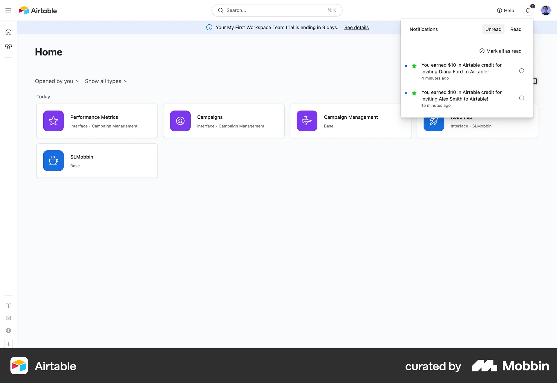557x383 pixels.
Task: Open the Templates book icon in sidebar
Action: pyautogui.click(x=8, y=306)
